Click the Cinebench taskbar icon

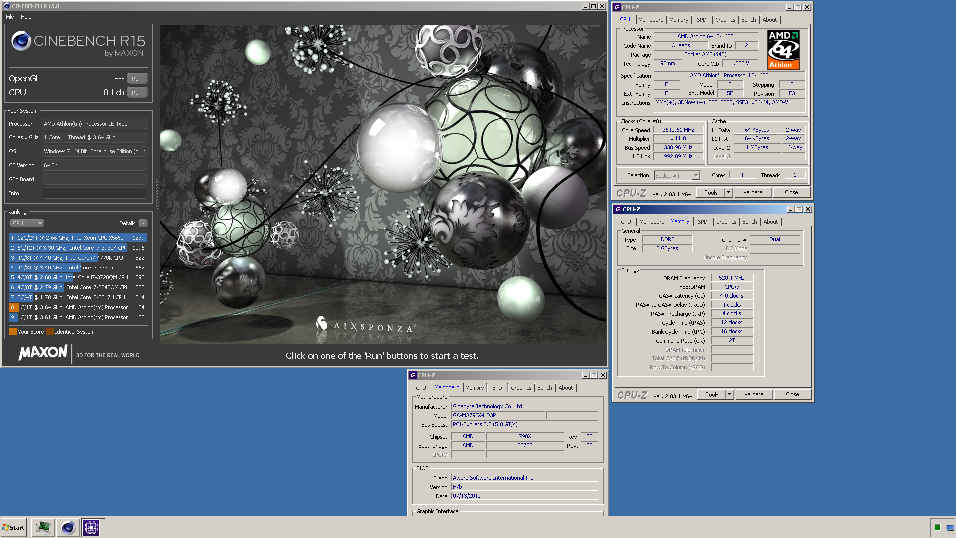(68, 528)
